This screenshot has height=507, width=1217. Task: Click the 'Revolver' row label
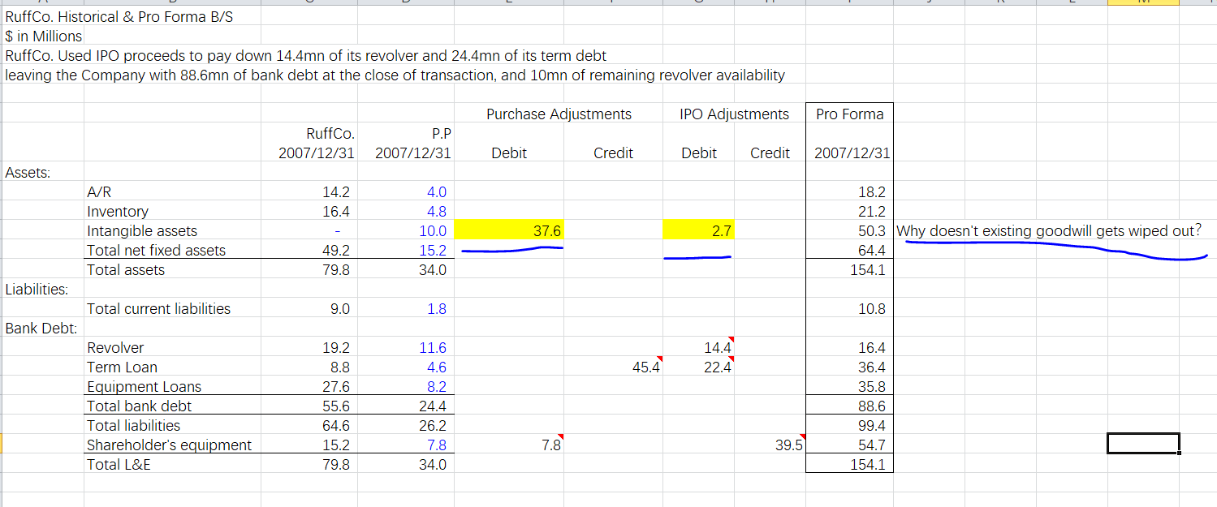point(115,347)
